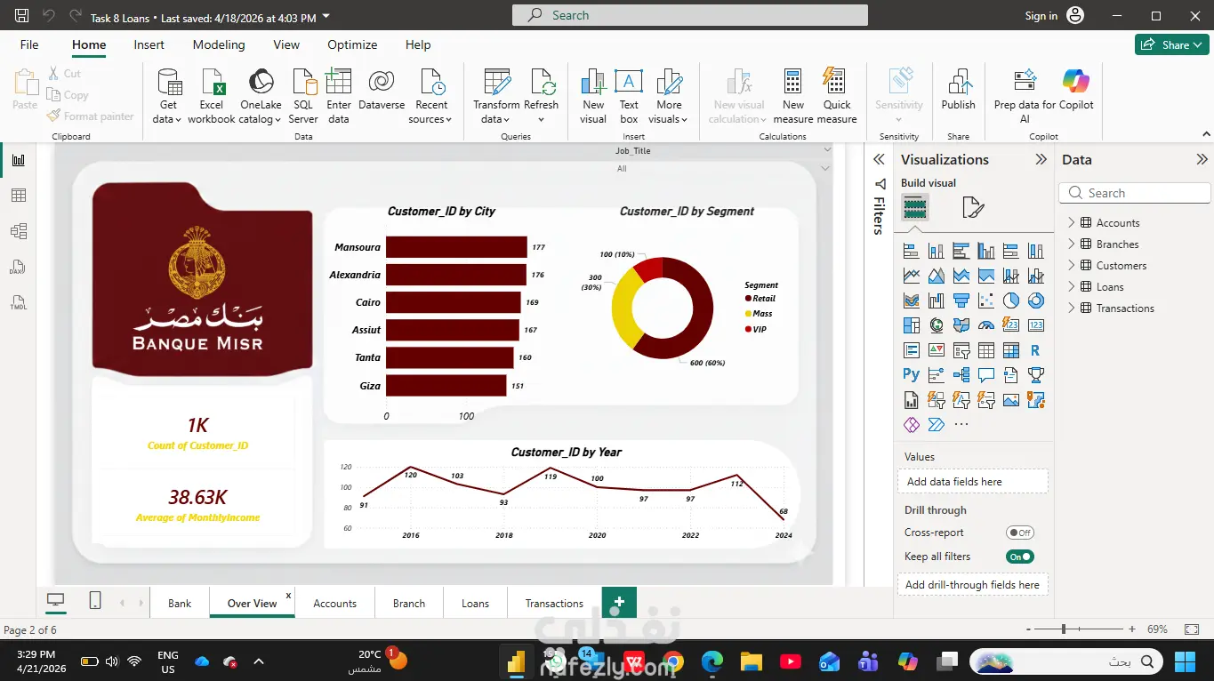The width and height of the screenshot is (1214, 681).
Task: Go to the Branch page tab
Action: tap(409, 603)
